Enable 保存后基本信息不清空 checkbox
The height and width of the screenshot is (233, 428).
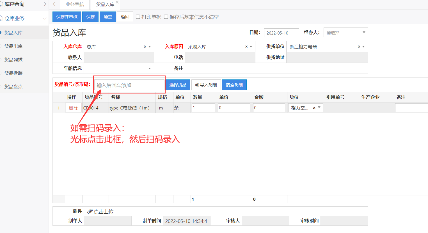tap(166, 17)
